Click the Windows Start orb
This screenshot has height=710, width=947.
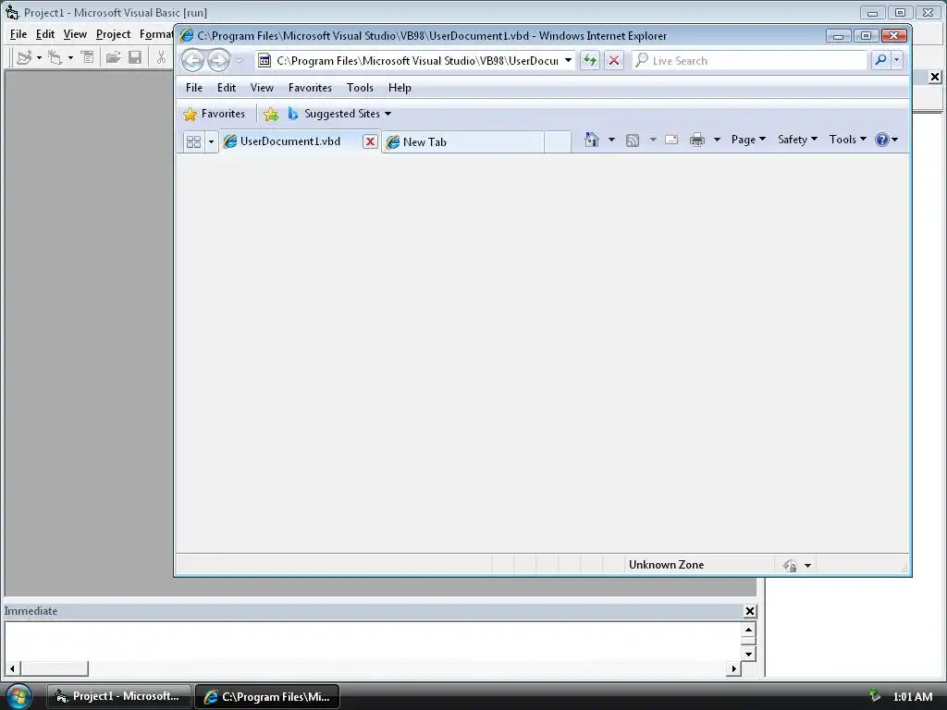[x=18, y=695]
